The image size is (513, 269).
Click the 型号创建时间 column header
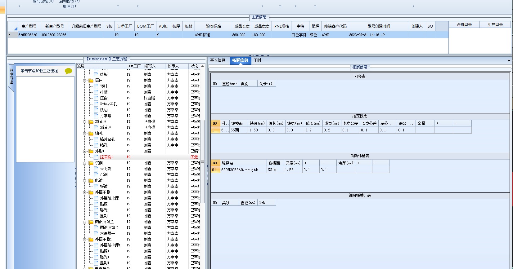coord(379,26)
